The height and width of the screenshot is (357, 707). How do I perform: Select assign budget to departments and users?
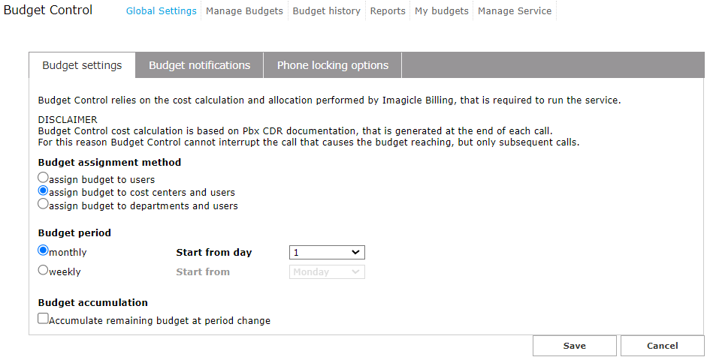44,204
